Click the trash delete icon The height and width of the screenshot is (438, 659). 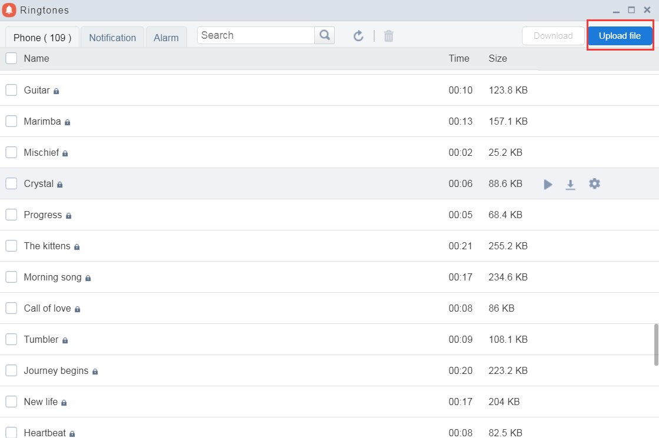point(388,36)
